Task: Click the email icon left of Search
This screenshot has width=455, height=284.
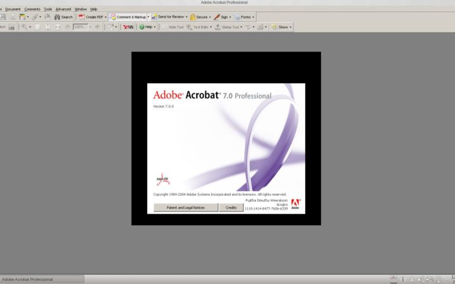Action: [x=47, y=17]
